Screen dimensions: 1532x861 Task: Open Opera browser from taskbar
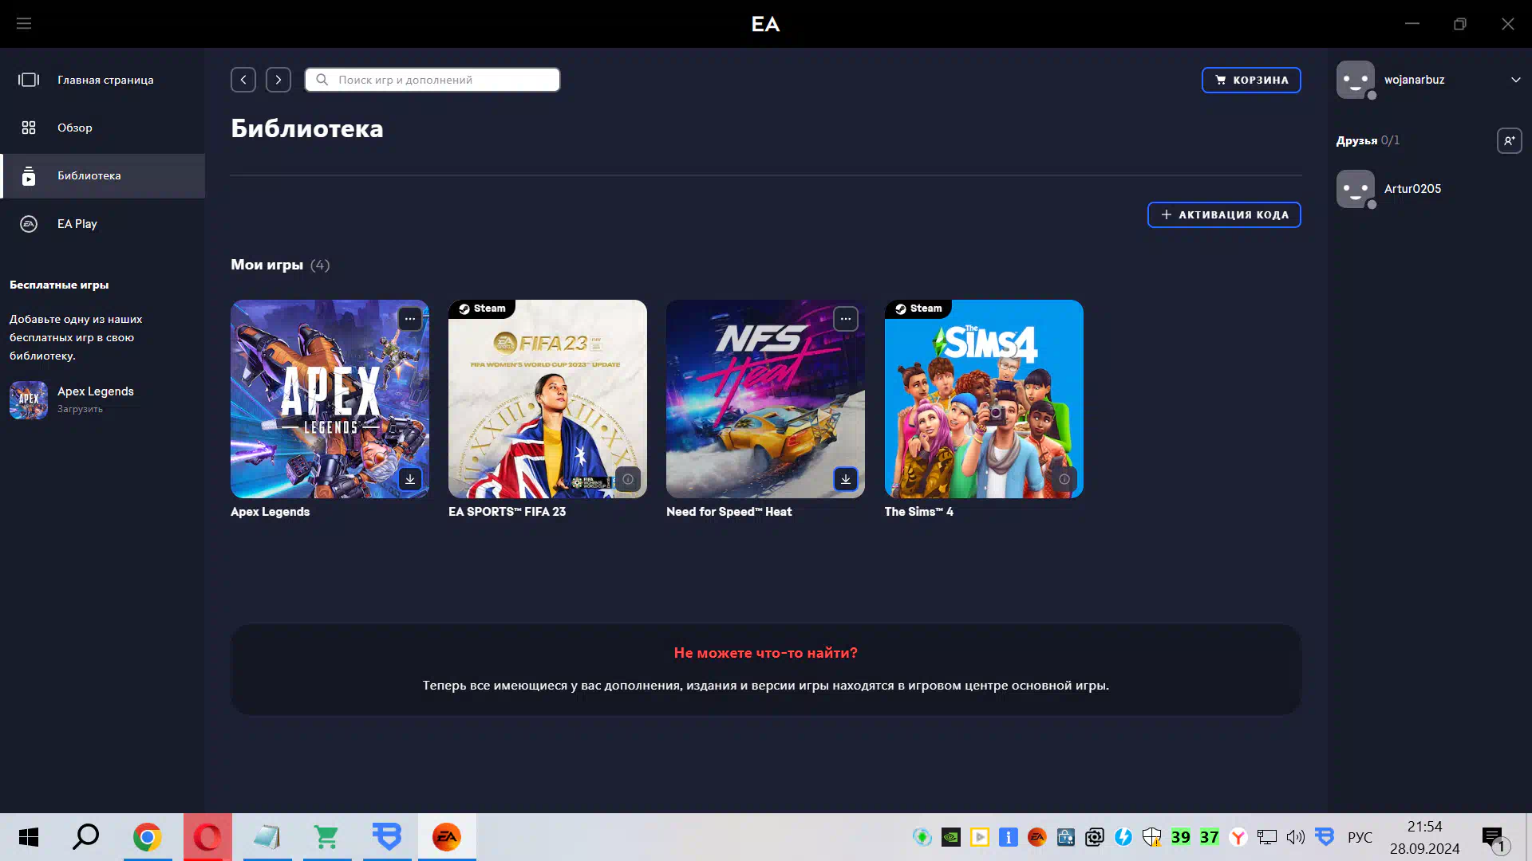click(207, 837)
